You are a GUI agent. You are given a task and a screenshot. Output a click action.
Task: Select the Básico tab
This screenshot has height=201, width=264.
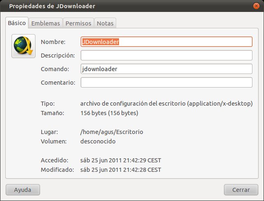(17, 23)
